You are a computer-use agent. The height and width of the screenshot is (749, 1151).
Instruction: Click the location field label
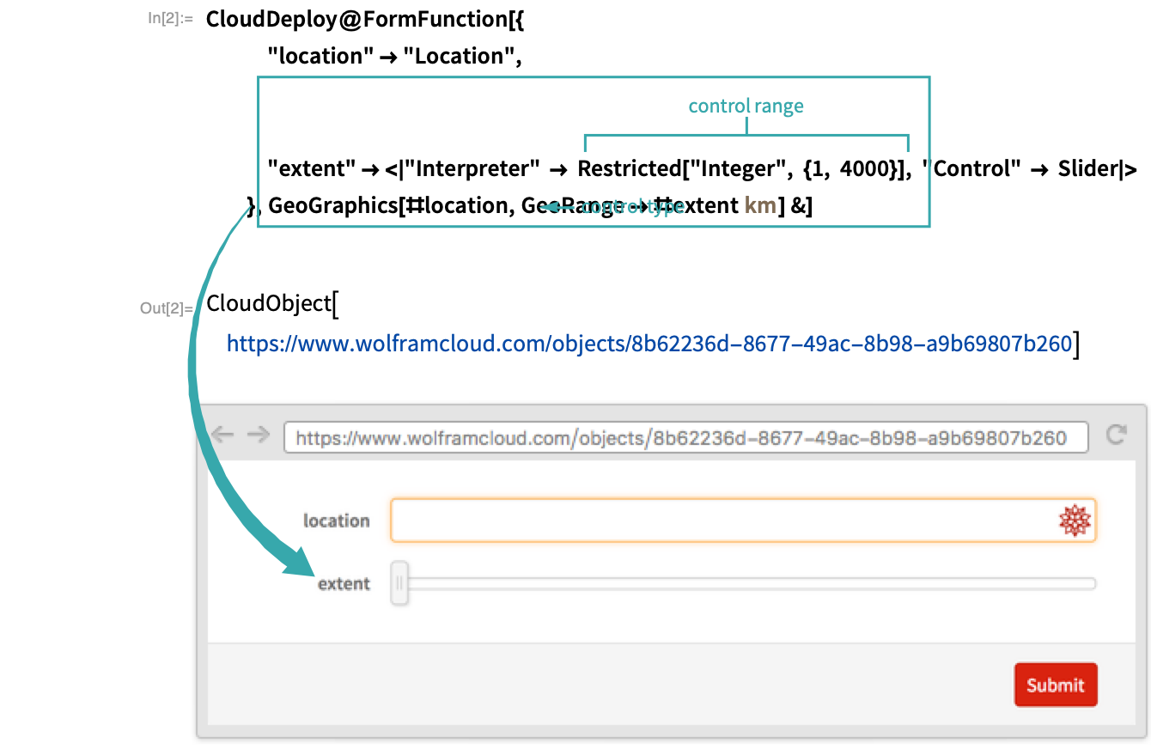coord(336,521)
